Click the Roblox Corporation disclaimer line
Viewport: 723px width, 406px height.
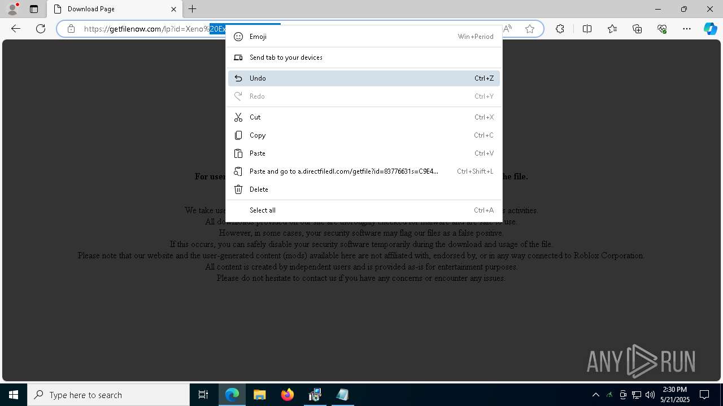pos(361,255)
